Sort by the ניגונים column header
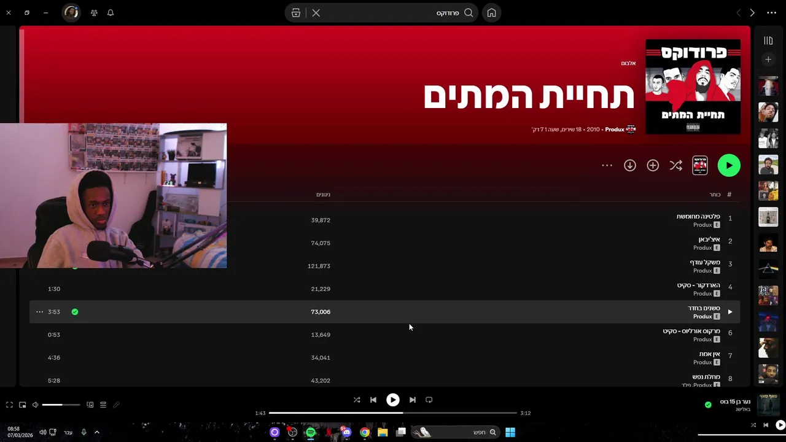 click(x=323, y=195)
